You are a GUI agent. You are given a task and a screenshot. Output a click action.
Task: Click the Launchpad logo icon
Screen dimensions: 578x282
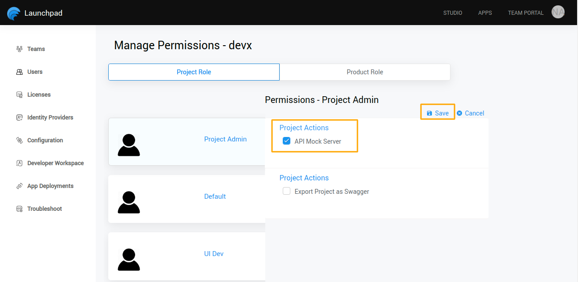click(x=14, y=13)
